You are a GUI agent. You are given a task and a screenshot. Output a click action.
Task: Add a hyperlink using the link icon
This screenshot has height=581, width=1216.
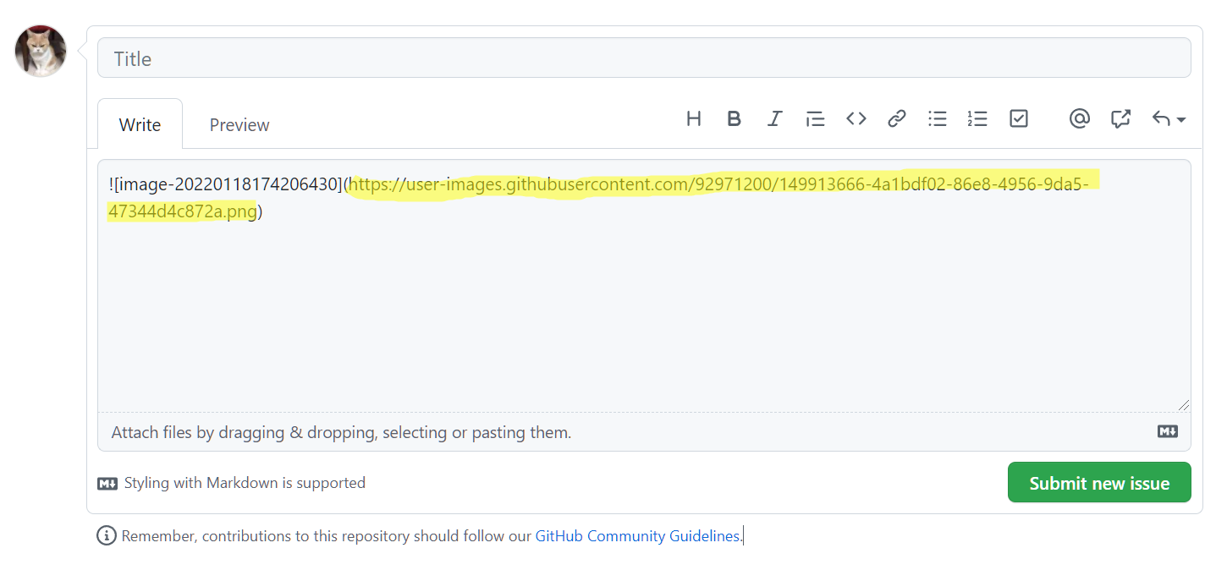[x=896, y=119]
